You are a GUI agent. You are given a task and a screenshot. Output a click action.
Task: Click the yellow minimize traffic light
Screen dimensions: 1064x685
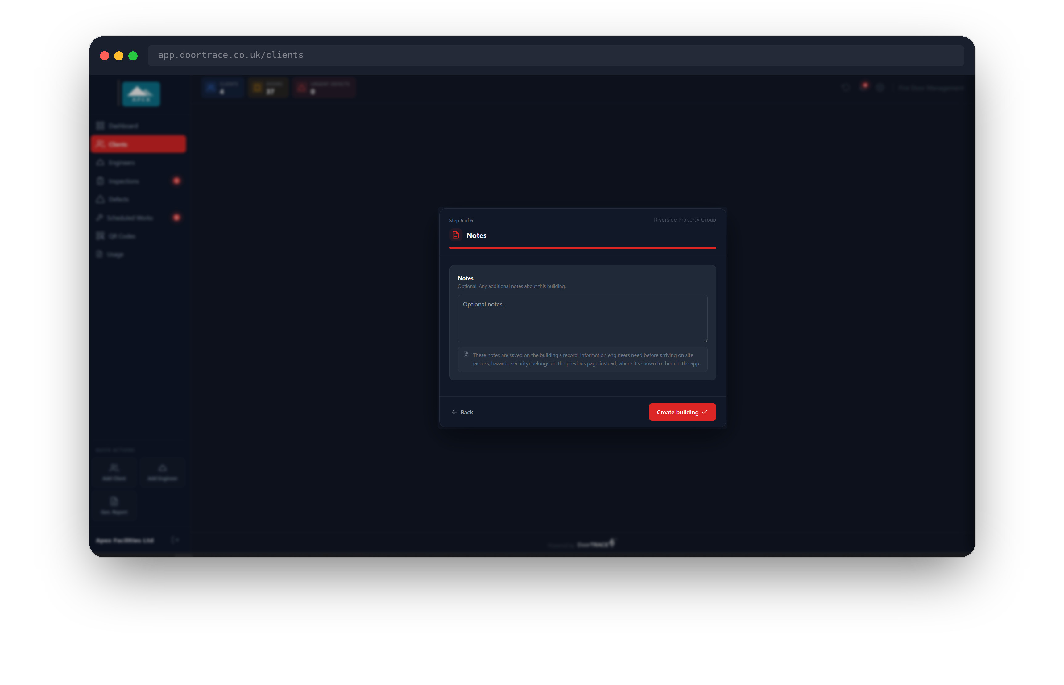[119, 56]
